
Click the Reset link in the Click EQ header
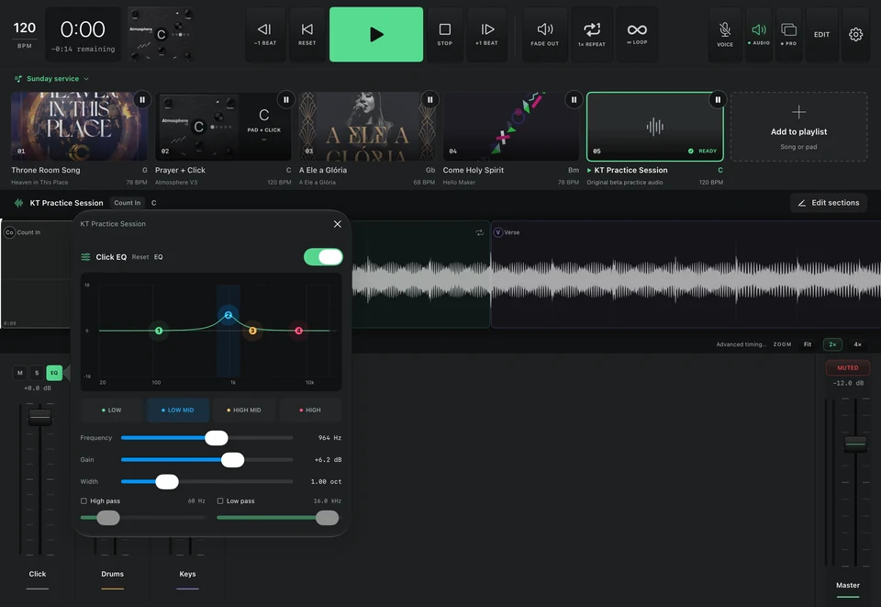pos(139,257)
